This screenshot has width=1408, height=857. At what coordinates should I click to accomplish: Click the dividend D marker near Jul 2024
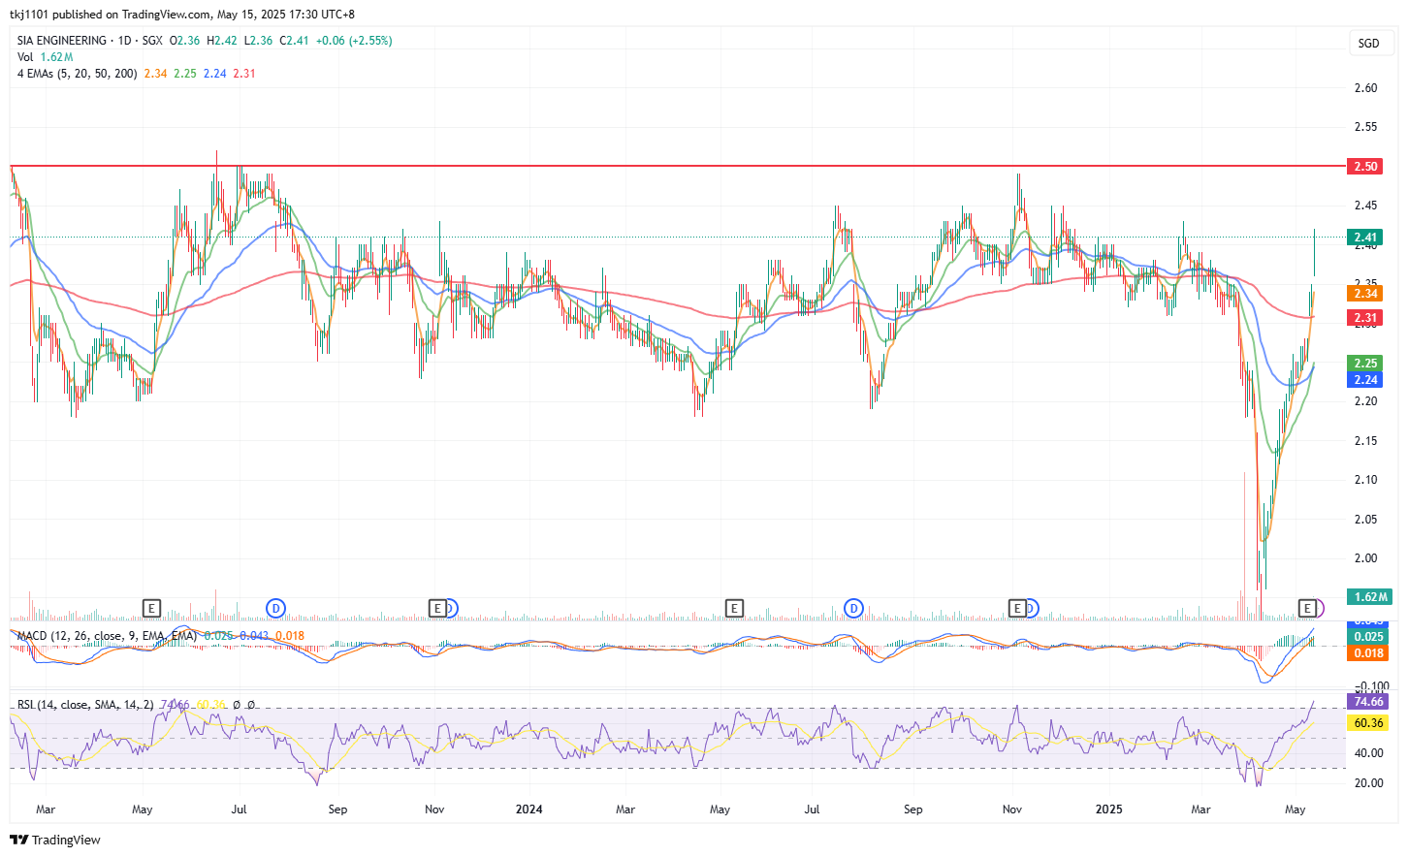click(853, 608)
